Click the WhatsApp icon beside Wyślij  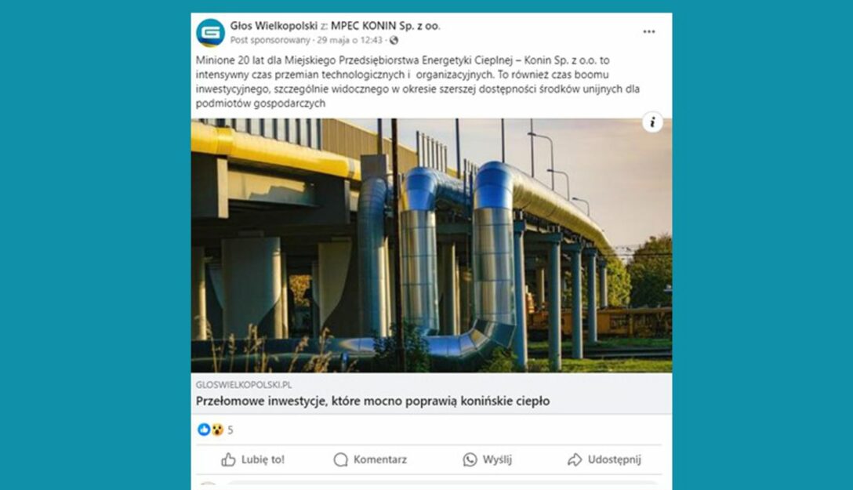470,459
